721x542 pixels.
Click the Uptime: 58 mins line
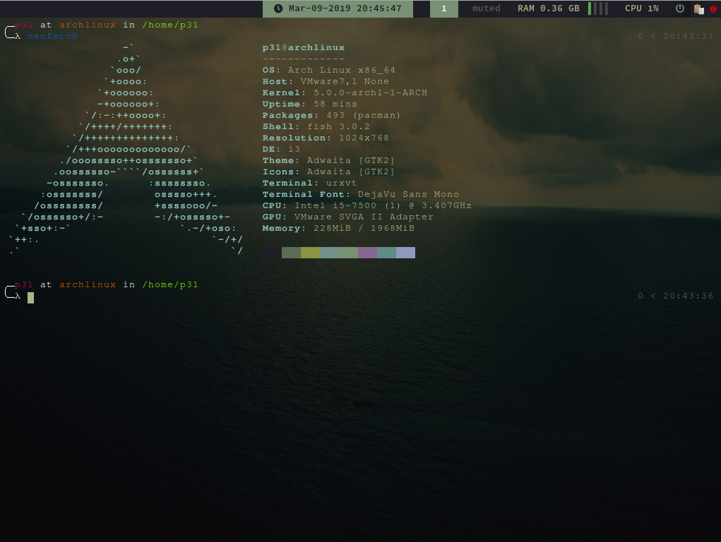click(309, 104)
